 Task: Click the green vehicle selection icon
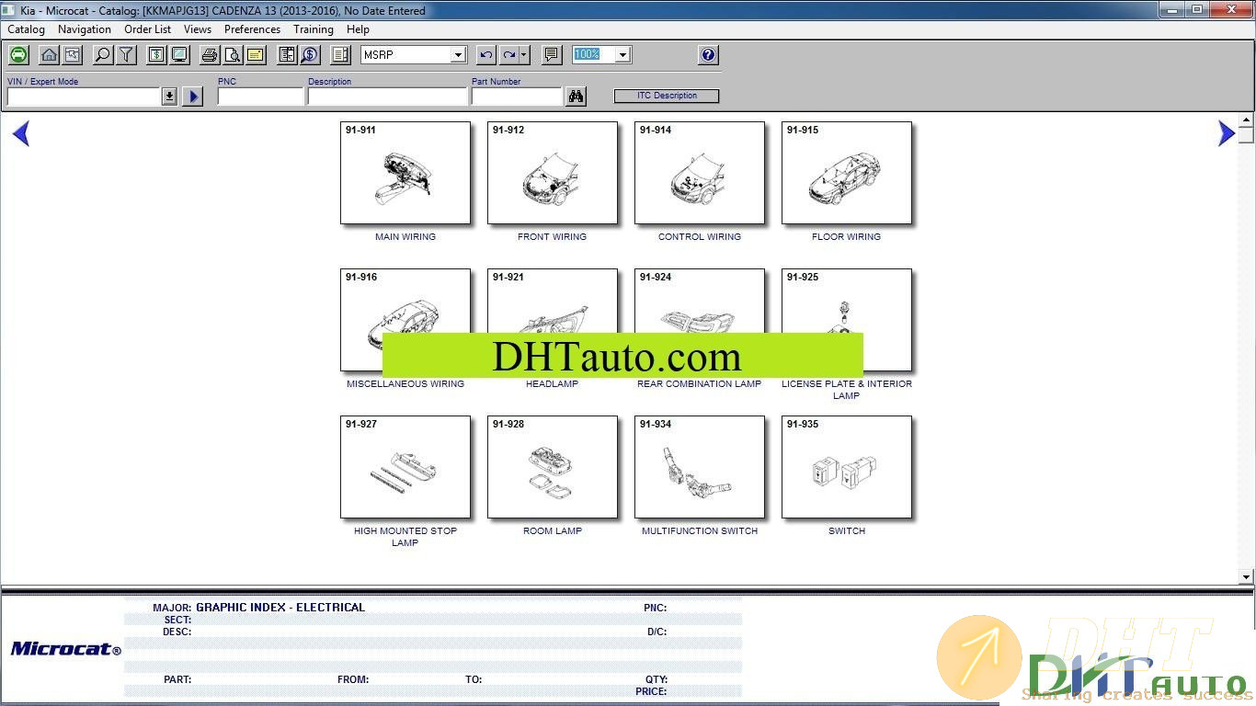[x=18, y=55]
